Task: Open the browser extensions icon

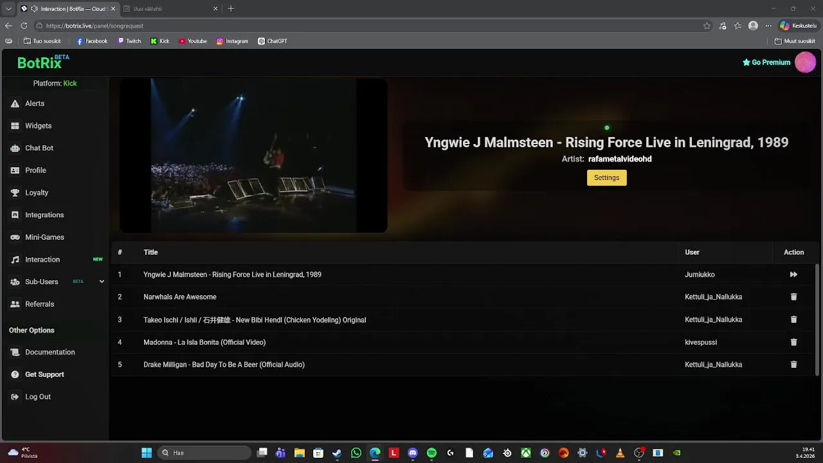Action: coord(723,26)
